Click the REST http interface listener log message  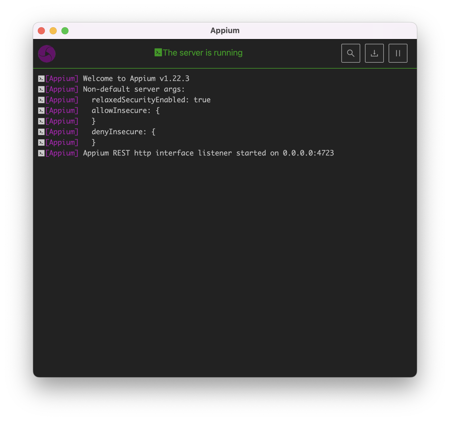tap(208, 153)
